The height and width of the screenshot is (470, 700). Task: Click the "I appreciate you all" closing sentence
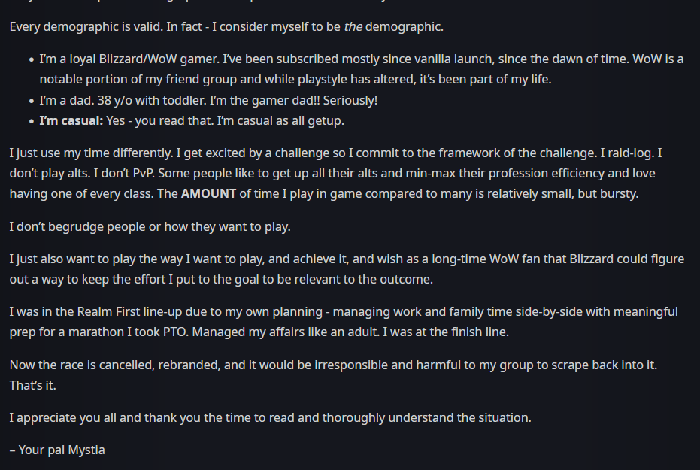(270, 417)
